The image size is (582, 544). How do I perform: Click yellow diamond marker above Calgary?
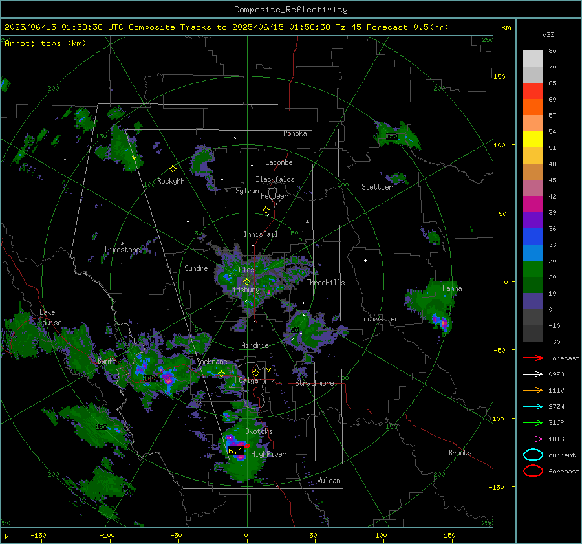pos(255,373)
